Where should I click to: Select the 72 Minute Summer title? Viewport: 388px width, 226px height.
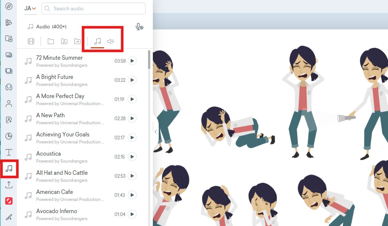click(59, 58)
